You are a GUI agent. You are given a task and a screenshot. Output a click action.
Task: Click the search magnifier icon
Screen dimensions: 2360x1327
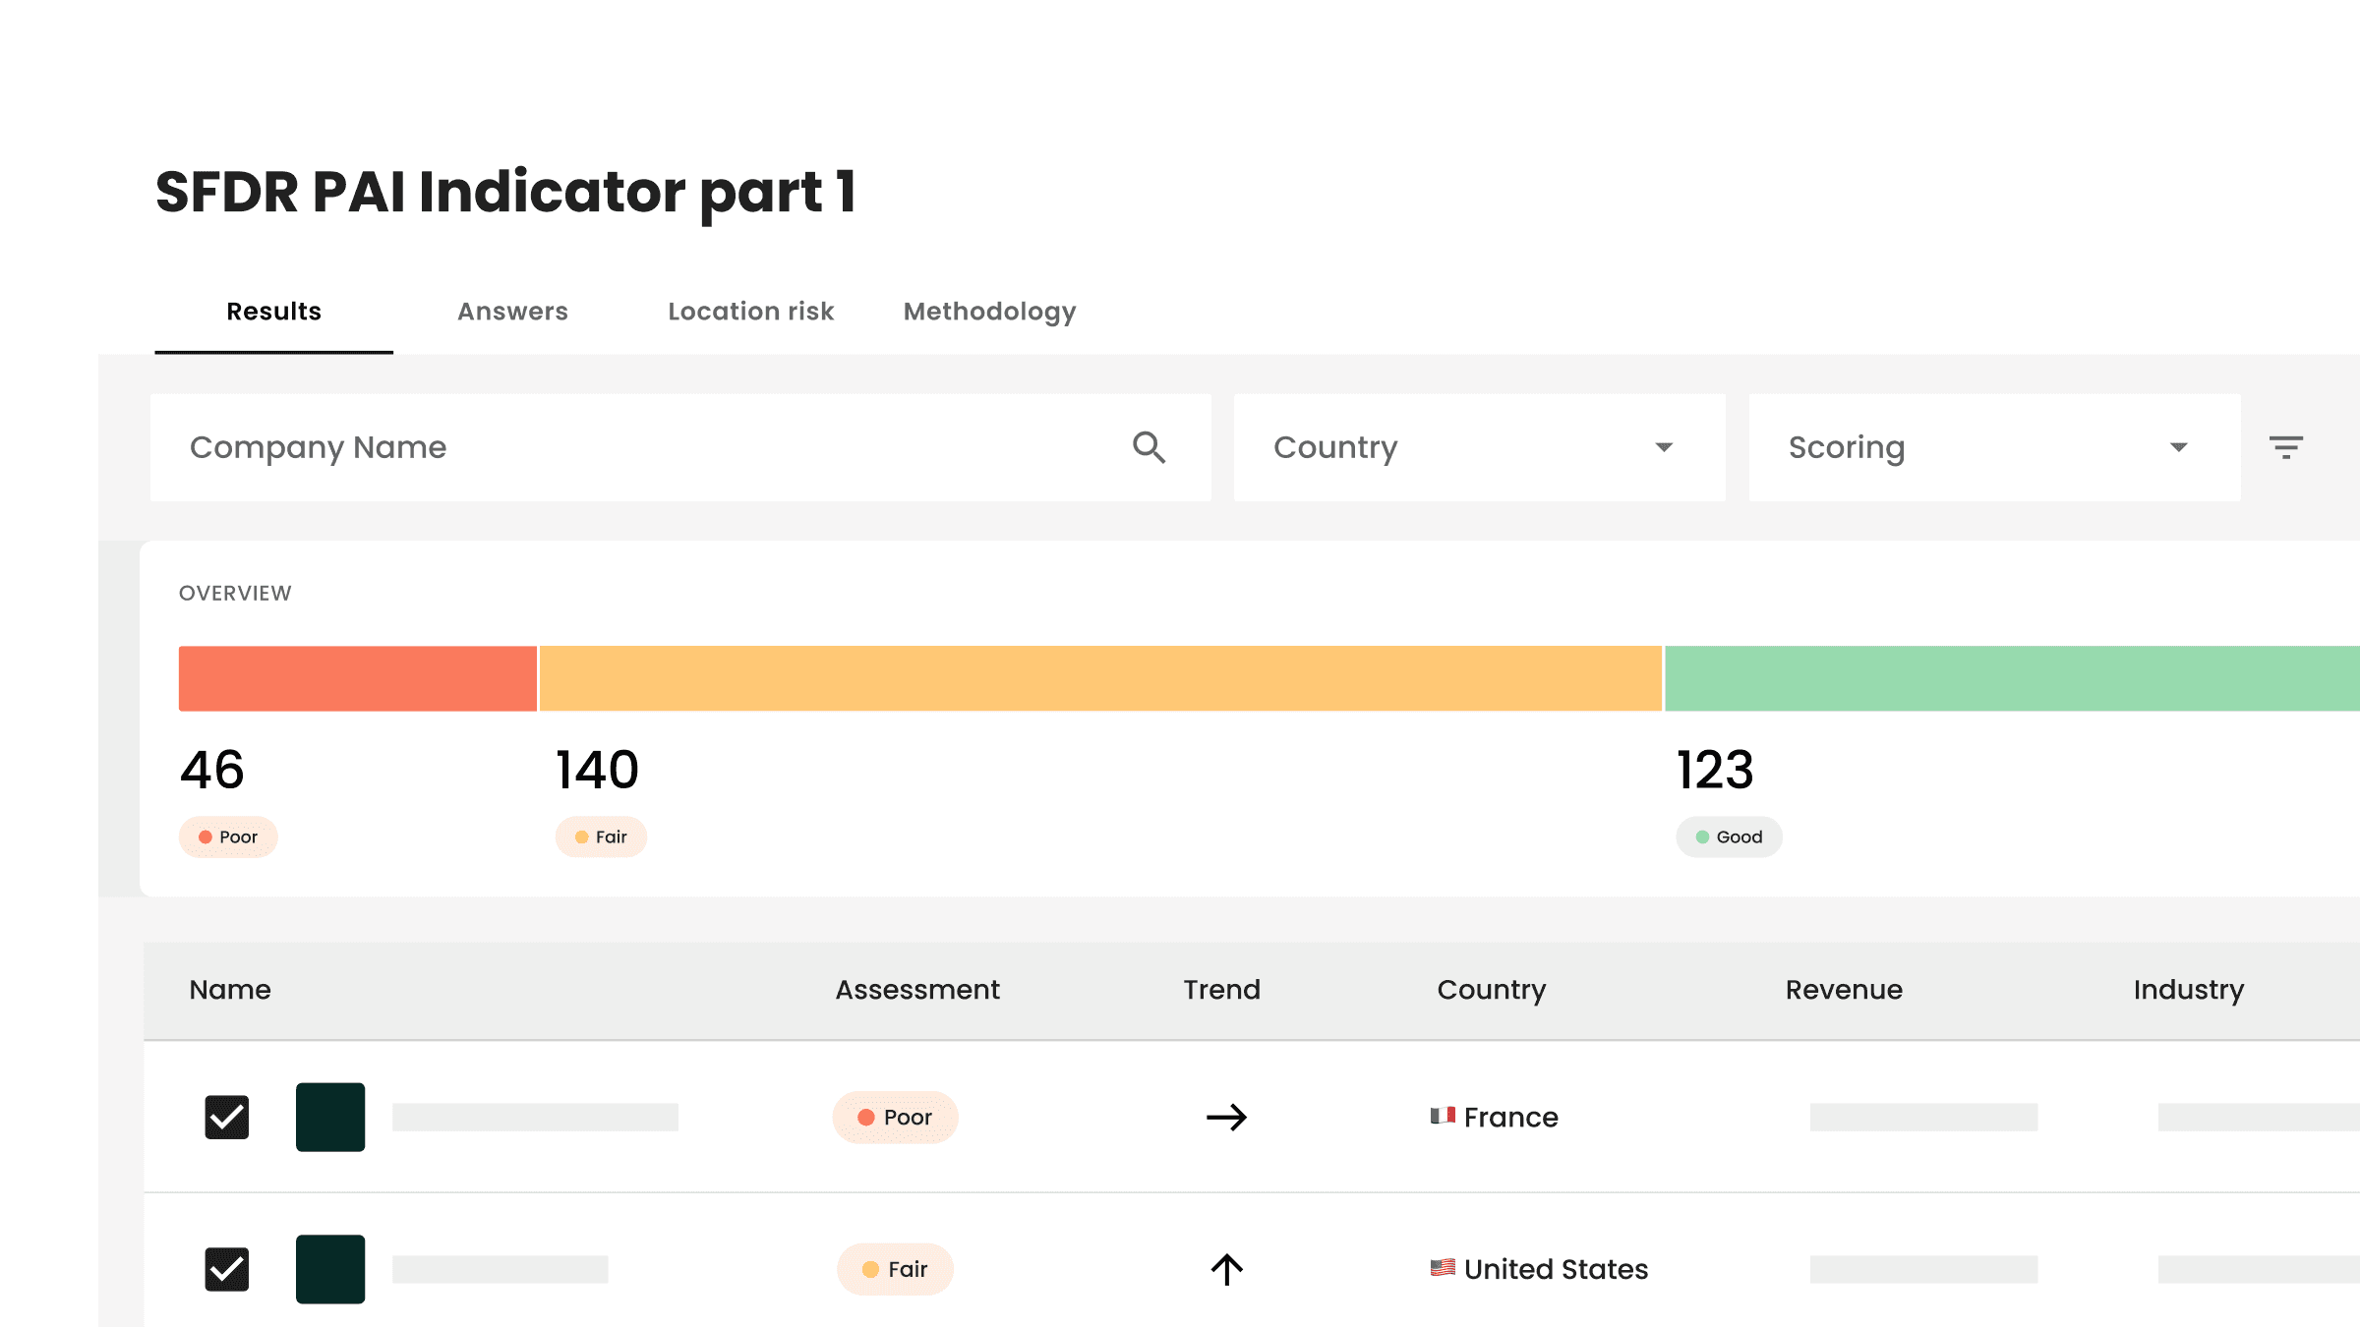(1150, 447)
